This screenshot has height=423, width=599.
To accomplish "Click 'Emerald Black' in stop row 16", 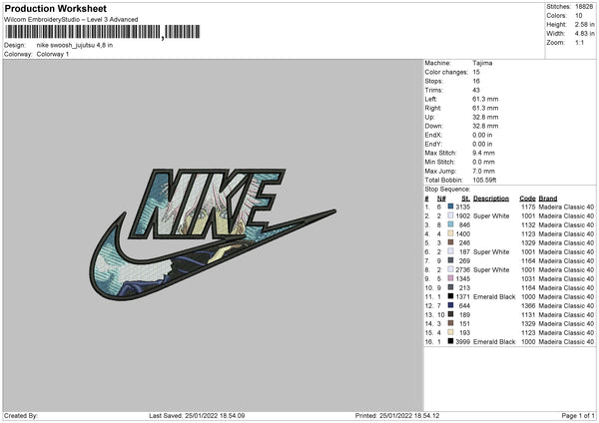I will [x=494, y=341].
